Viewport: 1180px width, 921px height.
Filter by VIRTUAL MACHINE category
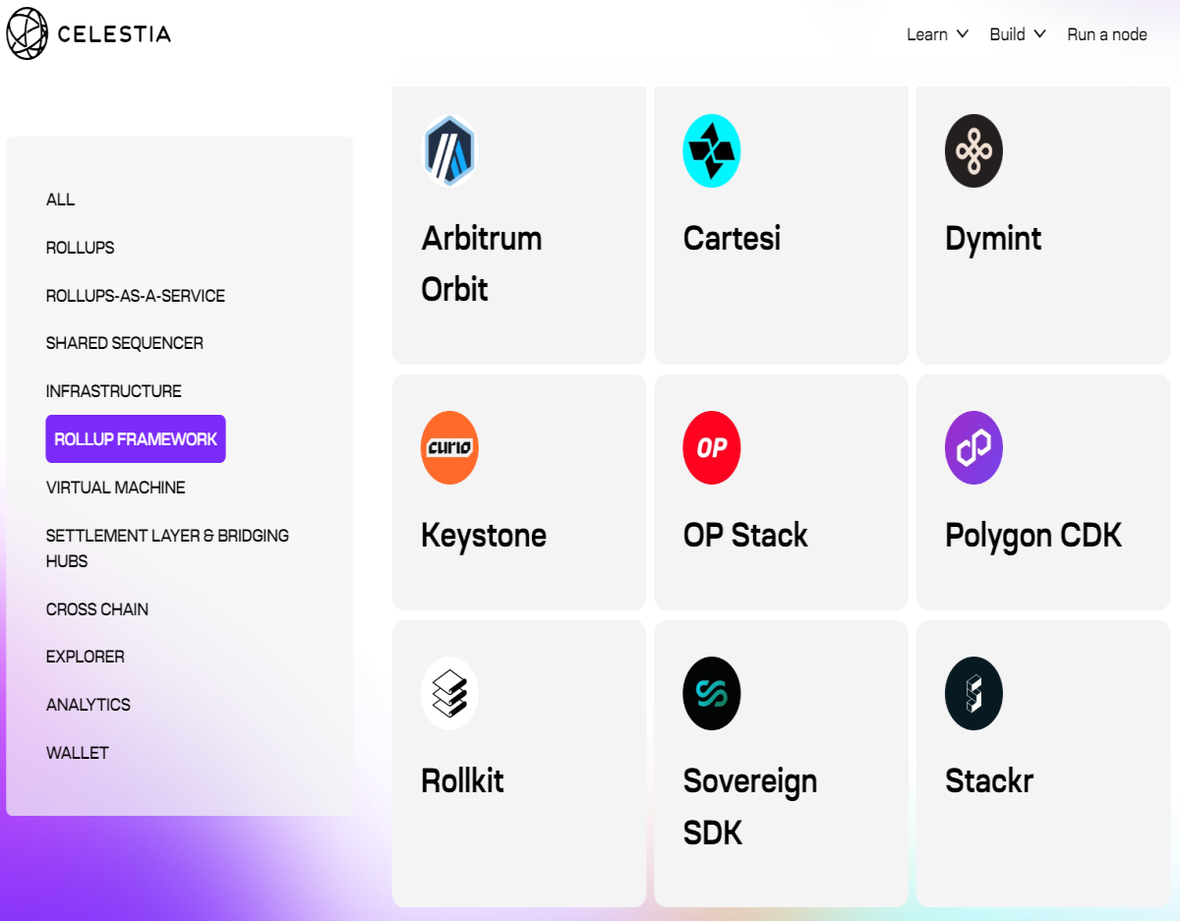115,488
